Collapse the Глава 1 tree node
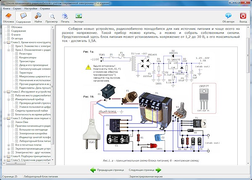This screenshot has width=252, height=180. [5, 42]
